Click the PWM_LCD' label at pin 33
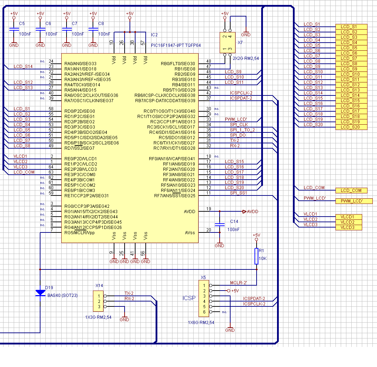 (x=236, y=119)
